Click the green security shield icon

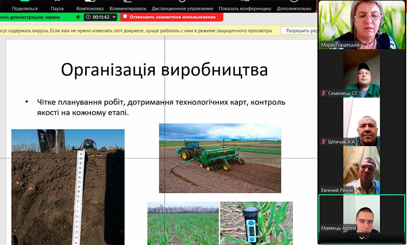click(x=79, y=17)
